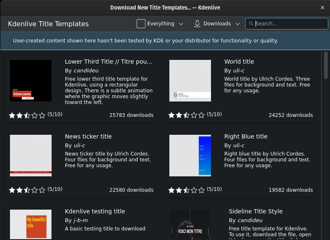
Task: Click star rating of World title
Action: (186, 115)
